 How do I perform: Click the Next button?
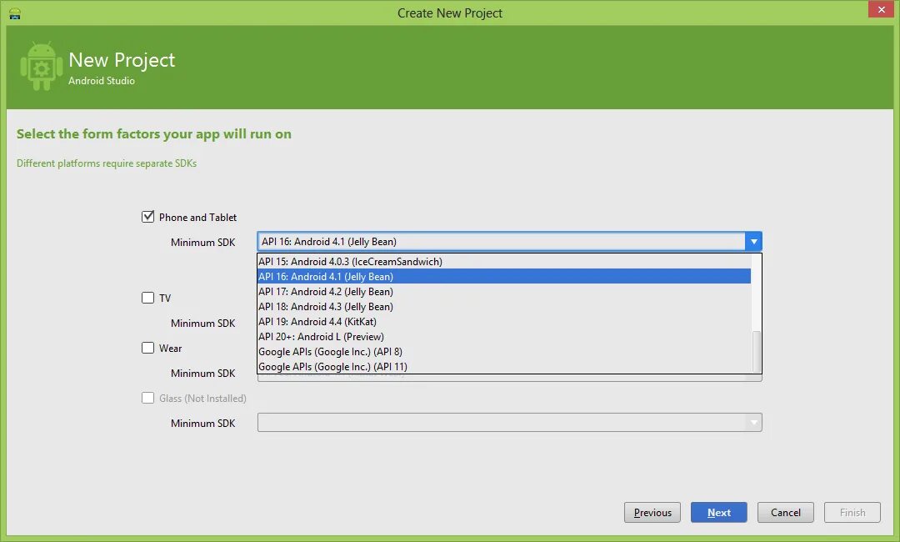[x=718, y=512]
